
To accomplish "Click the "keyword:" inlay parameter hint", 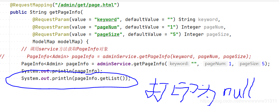I will pos(179,64).
